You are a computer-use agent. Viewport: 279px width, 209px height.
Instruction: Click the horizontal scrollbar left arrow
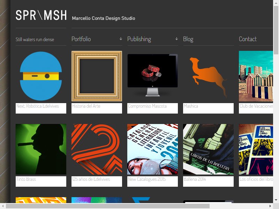pos(3,206)
